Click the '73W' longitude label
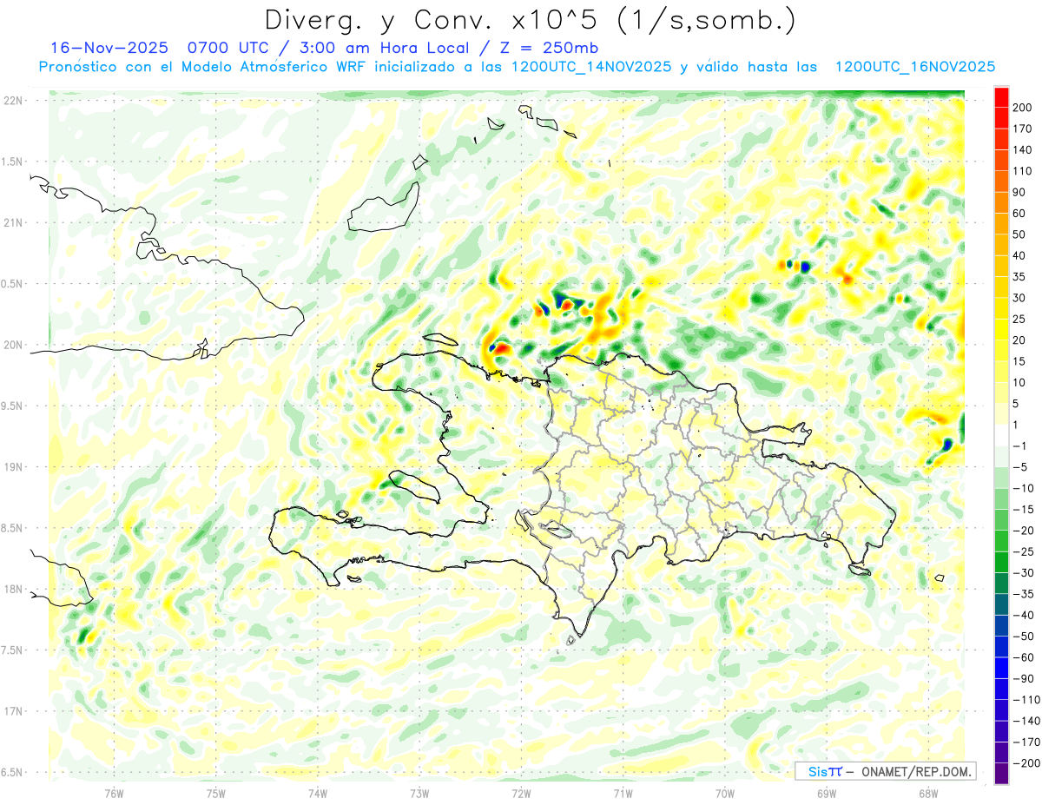Image resolution: width=1042 pixels, height=805 pixels. (419, 794)
